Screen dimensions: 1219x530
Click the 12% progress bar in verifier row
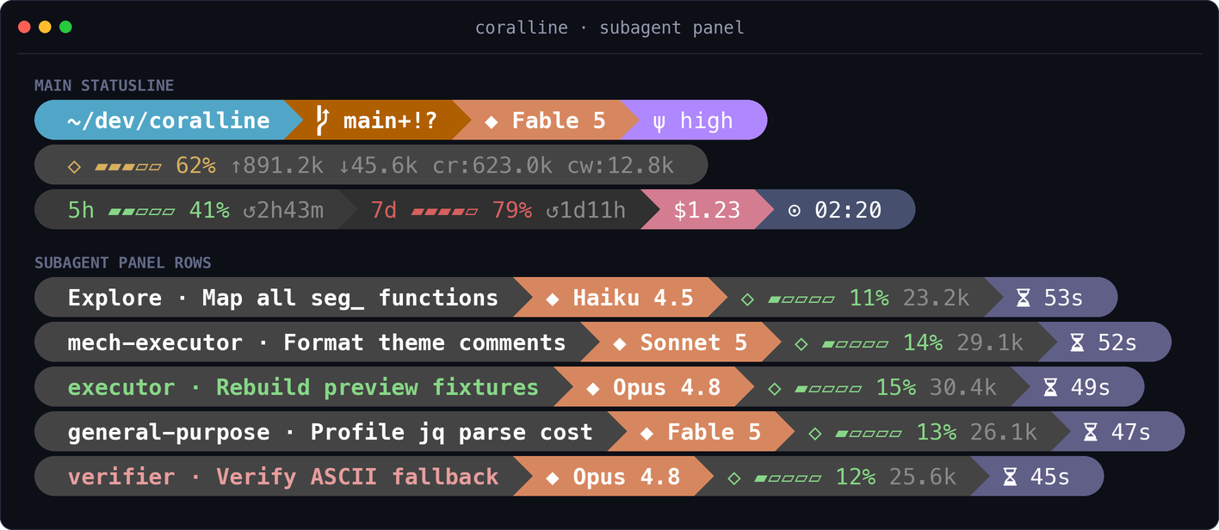[788, 478]
